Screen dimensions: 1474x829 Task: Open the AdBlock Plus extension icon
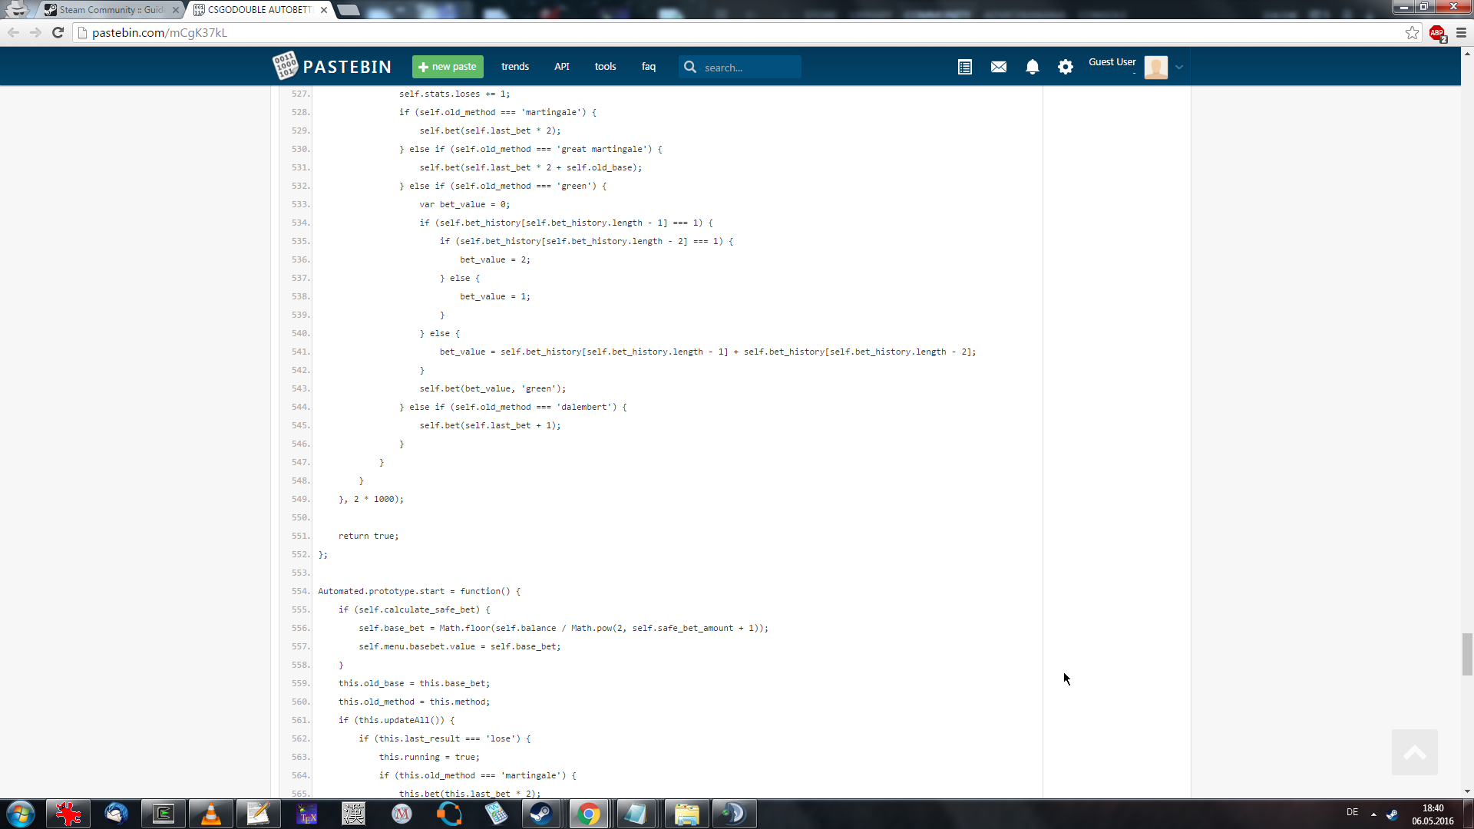coord(1437,33)
